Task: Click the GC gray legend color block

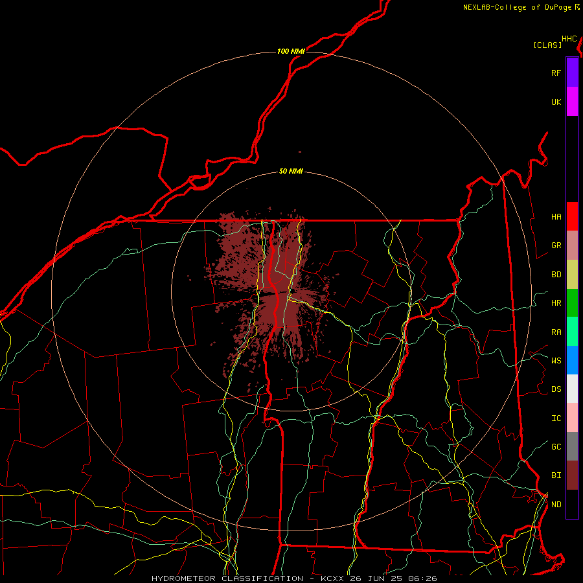Action: point(572,446)
